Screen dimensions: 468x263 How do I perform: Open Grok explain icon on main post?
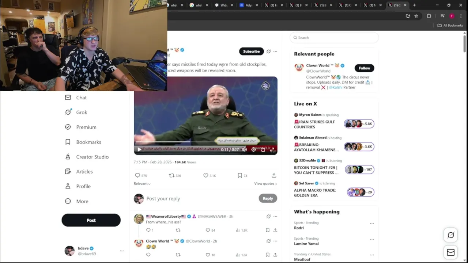268,52
